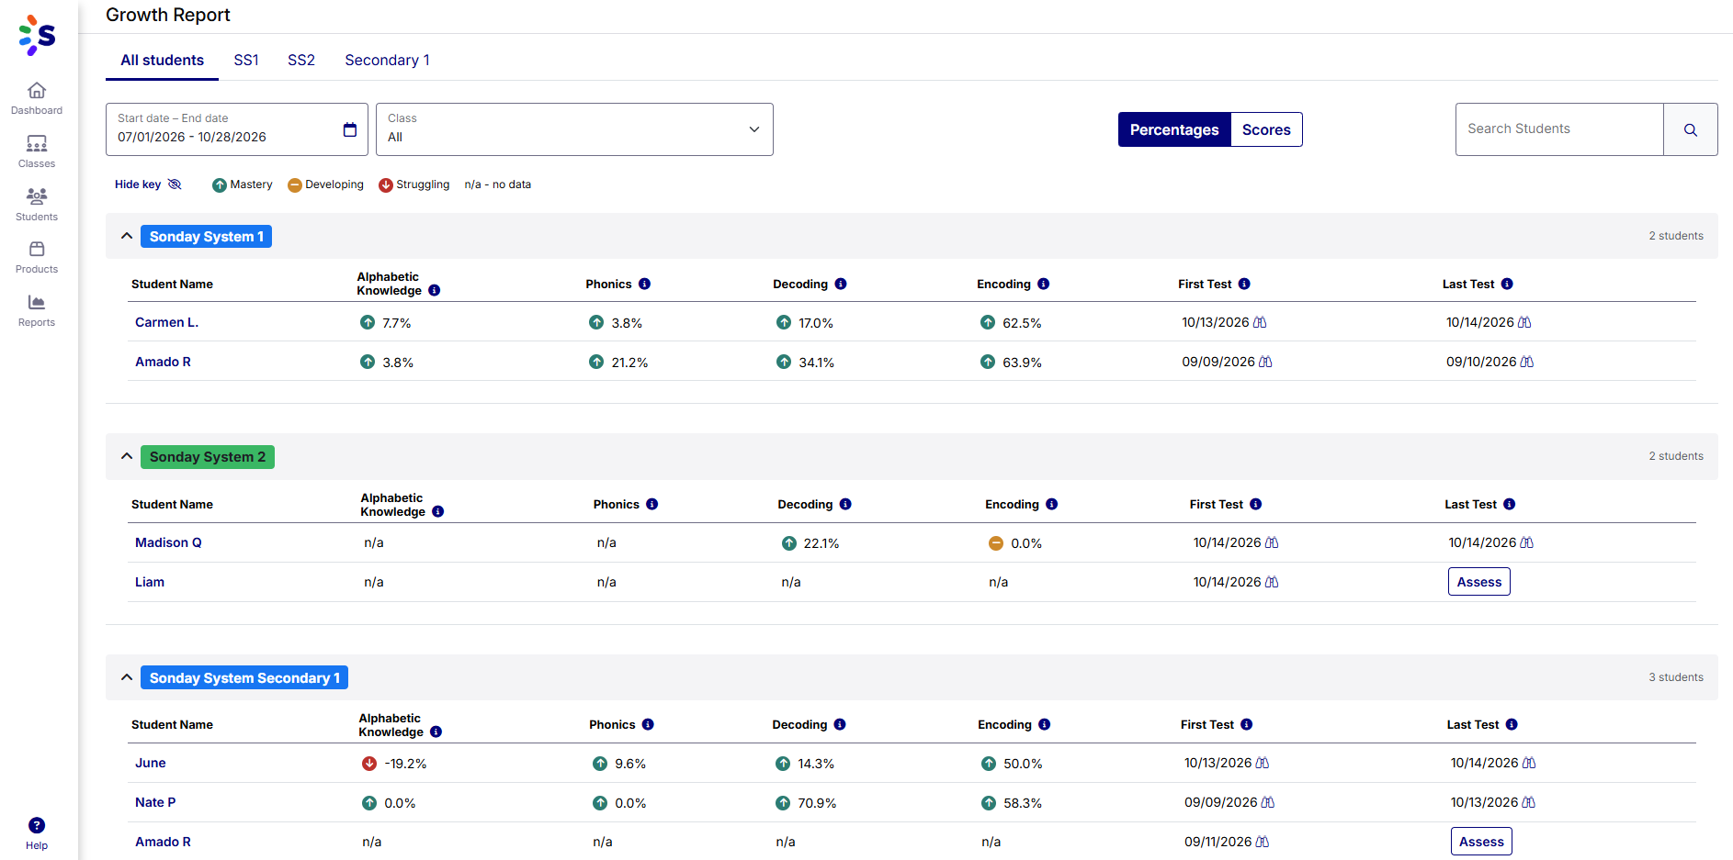Open student Madison Q's link

pyautogui.click(x=168, y=542)
